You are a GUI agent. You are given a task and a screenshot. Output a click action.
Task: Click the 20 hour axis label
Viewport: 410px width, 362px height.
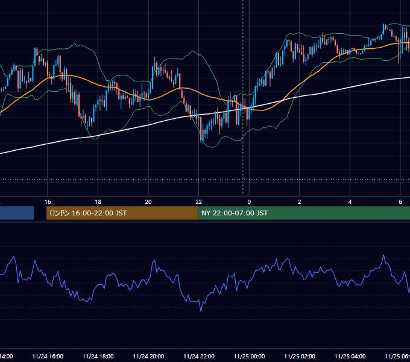click(x=148, y=202)
